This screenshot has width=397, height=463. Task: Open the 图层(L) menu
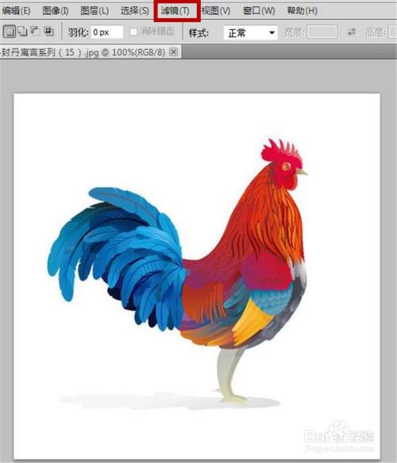tap(94, 11)
